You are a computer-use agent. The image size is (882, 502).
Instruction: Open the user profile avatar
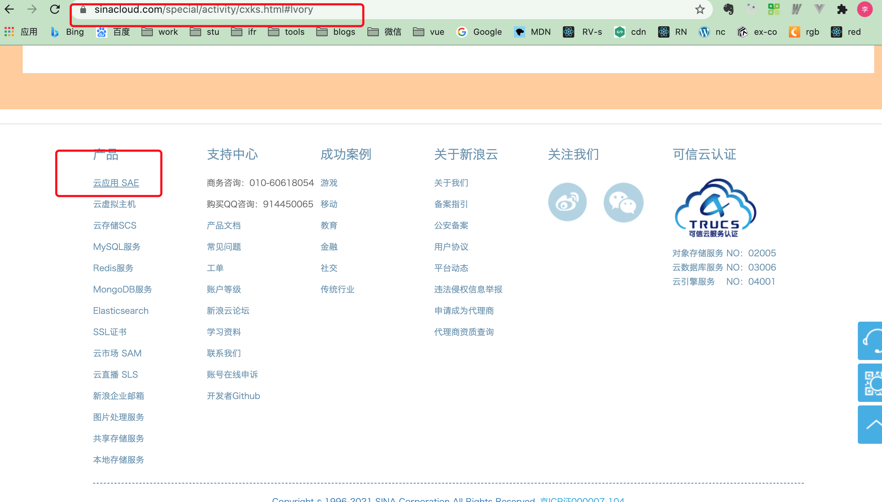[x=865, y=9]
